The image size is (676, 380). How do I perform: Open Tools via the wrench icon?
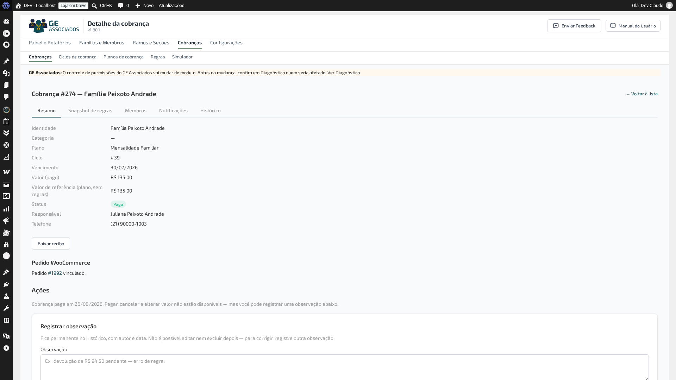point(6,308)
